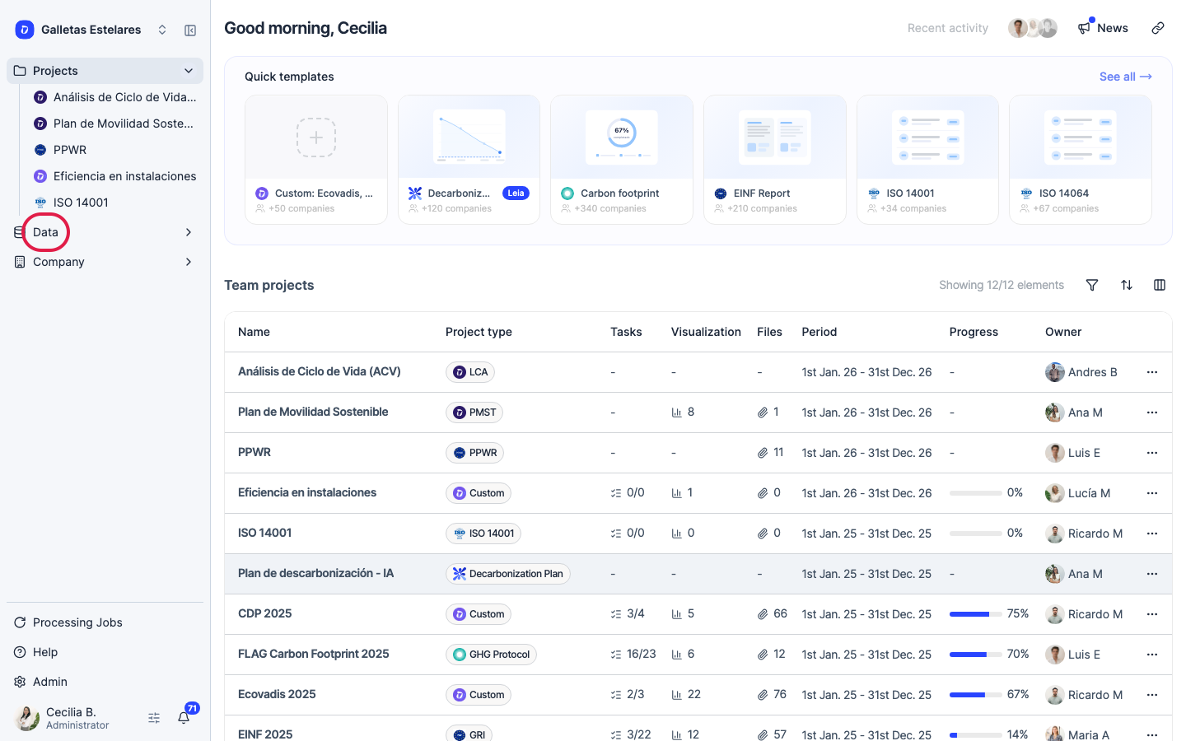Go to Admin settings
This screenshot has height=741, width=1186.
coord(50,682)
